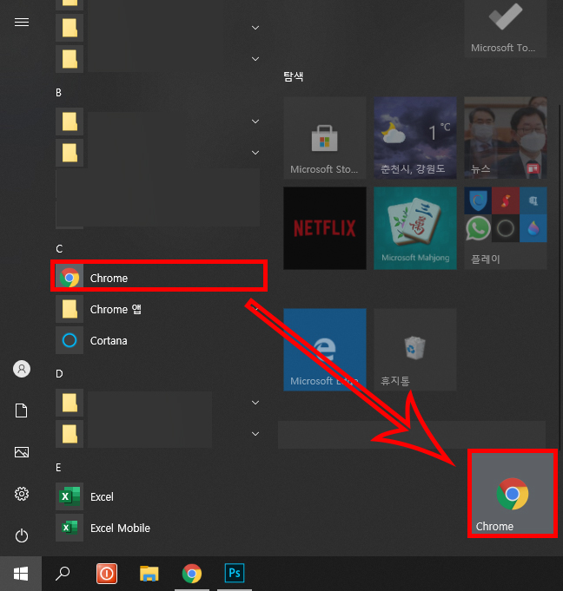
Task: Open the user account menu
Action: (x=22, y=369)
